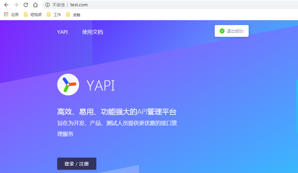Screen dimensions: 298x173
Task: Click the 退出成功! notification text
Action: (235, 31)
